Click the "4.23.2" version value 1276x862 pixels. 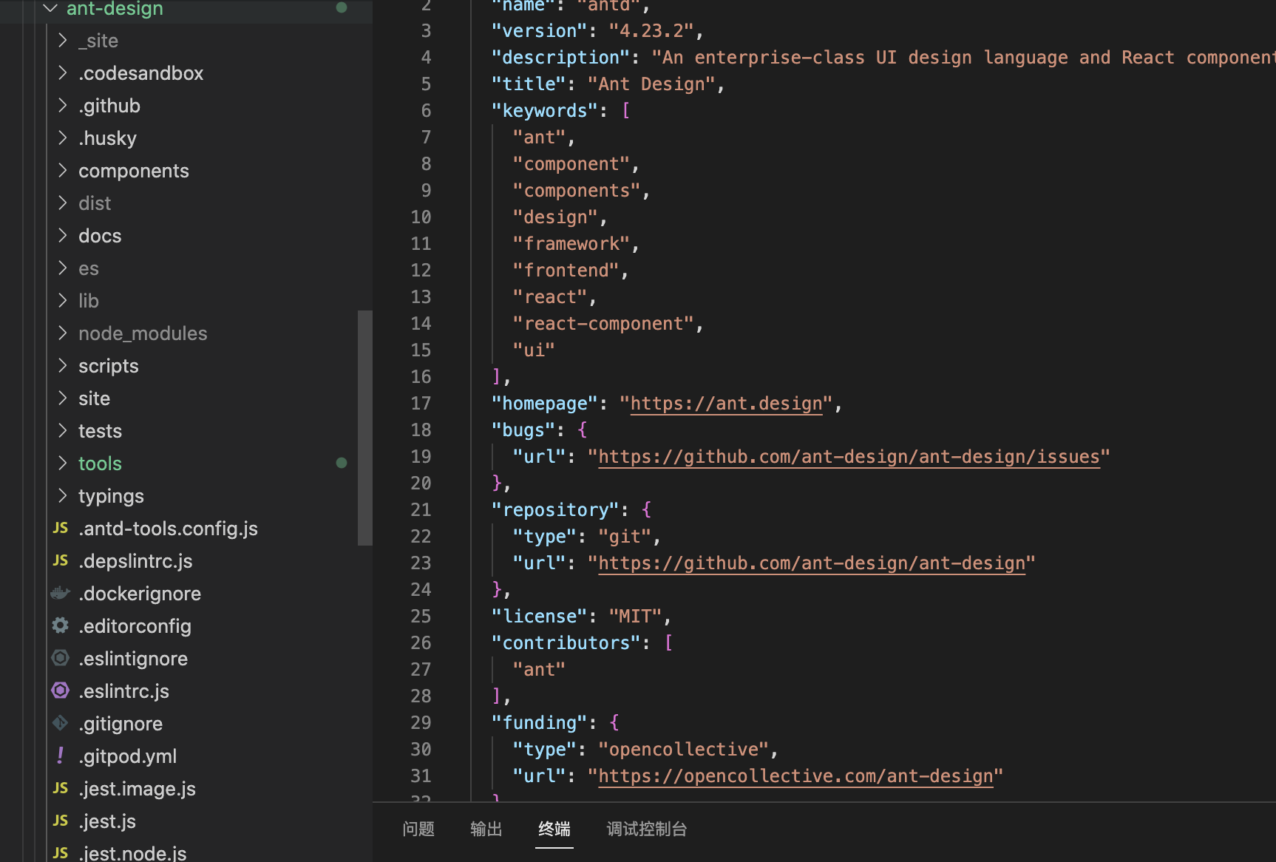651,31
